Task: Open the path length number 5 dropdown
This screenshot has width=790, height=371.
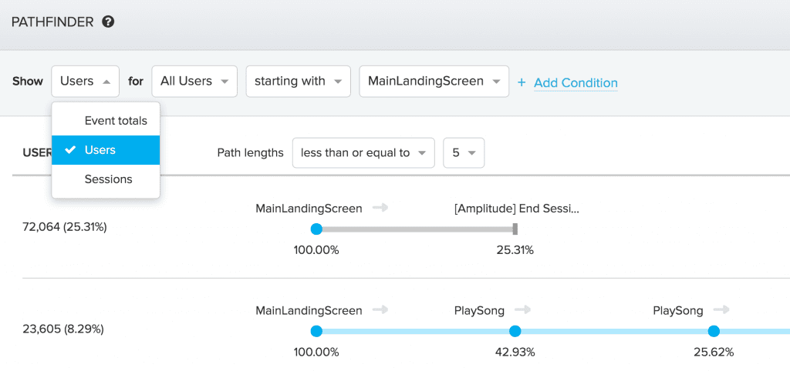Action: coord(463,152)
